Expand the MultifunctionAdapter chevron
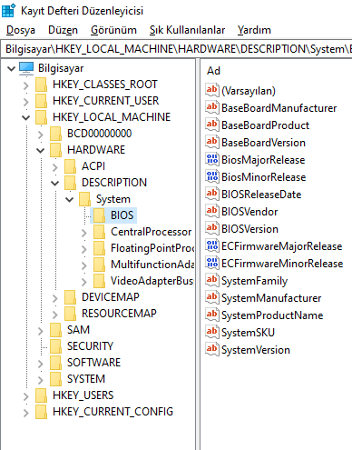352x450 pixels. point(84,265)
